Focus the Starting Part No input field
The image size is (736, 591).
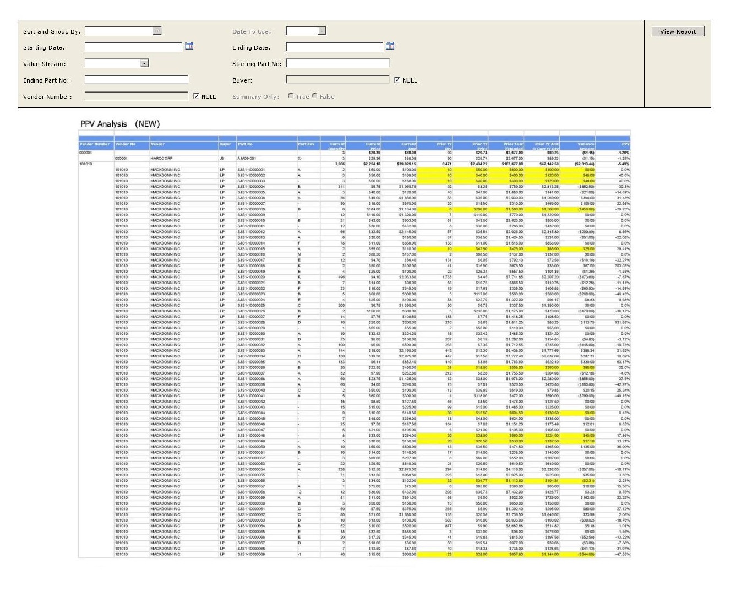click(x=337, y=63)
